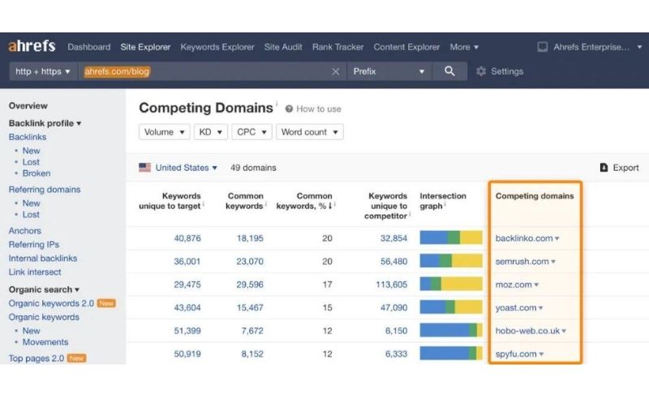Click the 51,399 unique keywords value
Screen dimensions: 649x405
187,330
